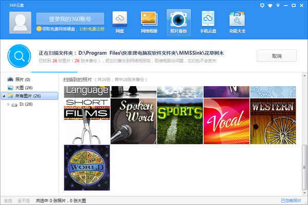Select 照片 (0) in the sidebar
This screenshot has width=308, height=205.
pyautogui.click(x=23, y=79)
